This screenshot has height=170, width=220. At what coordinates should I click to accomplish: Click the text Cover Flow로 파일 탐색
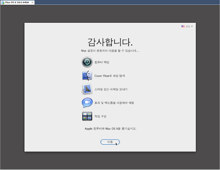110,76
